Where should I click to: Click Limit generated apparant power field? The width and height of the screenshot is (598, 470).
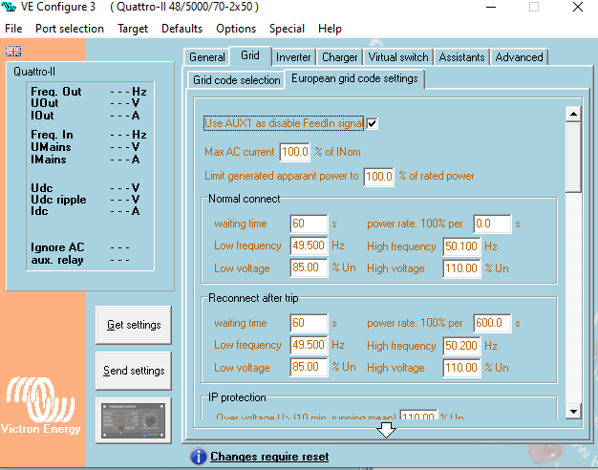tap(378, 176)
